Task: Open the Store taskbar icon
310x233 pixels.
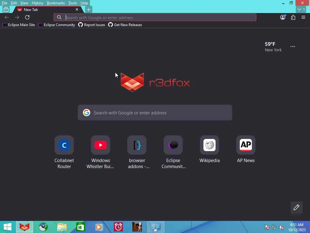Action: pos(81,227)
